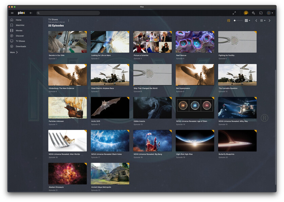Open The Cannabis Question title link
The height and width of the screenshot is (202, 284).
(x=228, y=88)
